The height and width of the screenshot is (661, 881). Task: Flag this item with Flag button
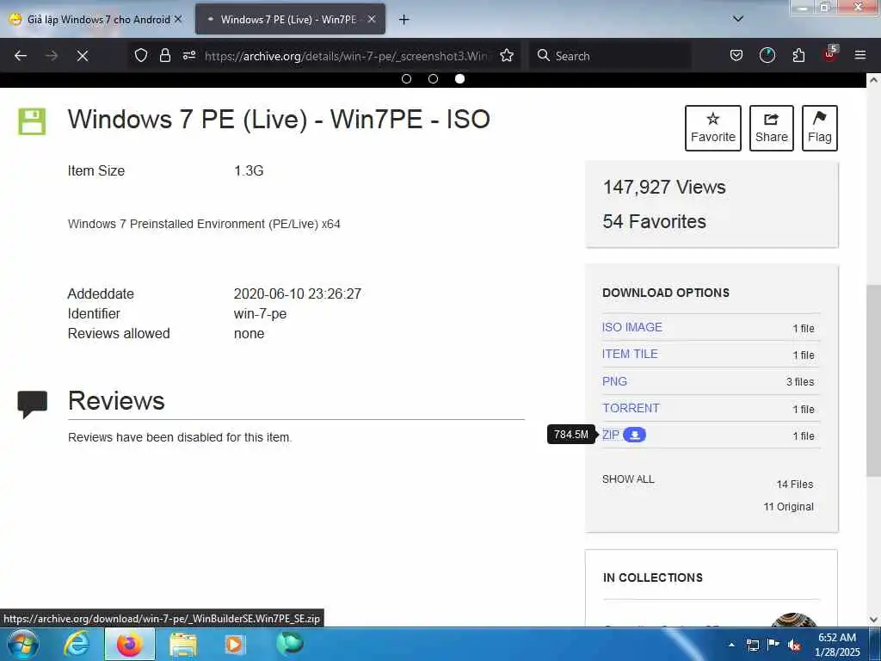tap(820, 128)
